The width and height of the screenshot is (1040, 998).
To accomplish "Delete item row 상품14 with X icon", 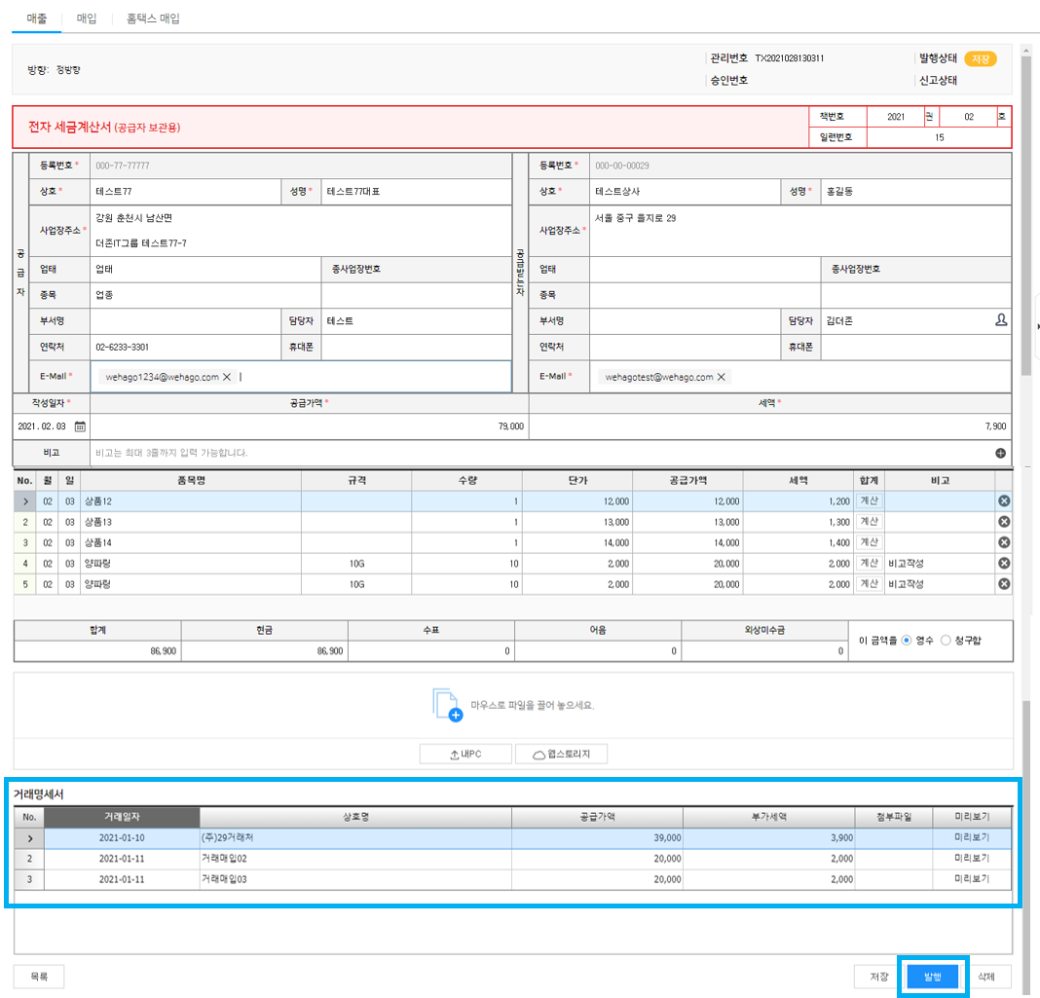I will click(1004, 542).
